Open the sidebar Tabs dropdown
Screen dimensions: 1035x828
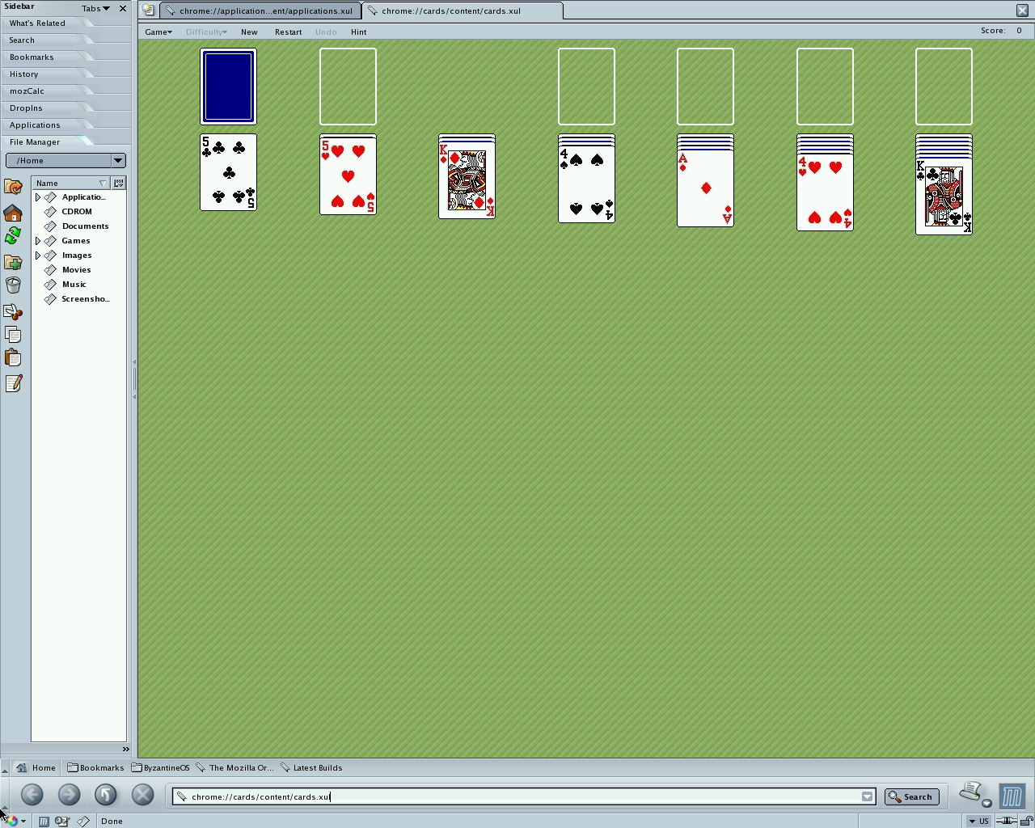(95, 8)
